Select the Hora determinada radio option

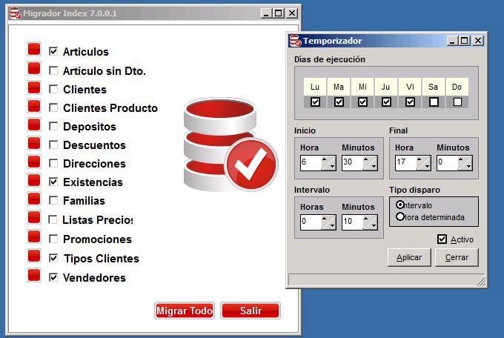401,217
